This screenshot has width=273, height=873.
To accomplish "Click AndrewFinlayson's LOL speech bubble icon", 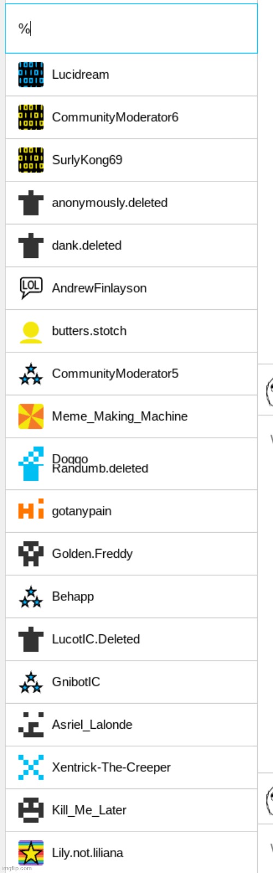I will (x=31, y=288).
